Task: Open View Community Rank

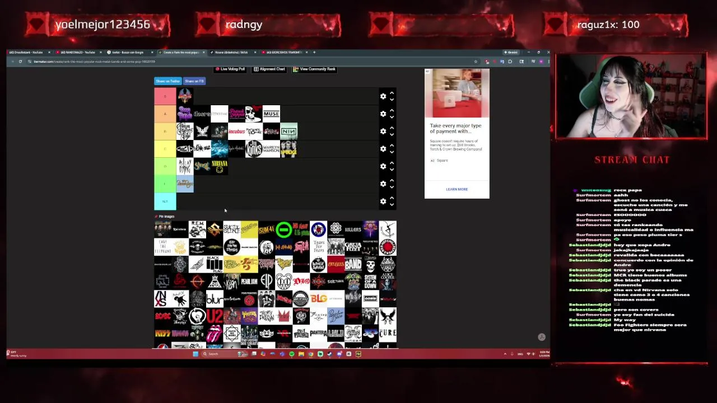Action: pos(314,69)
